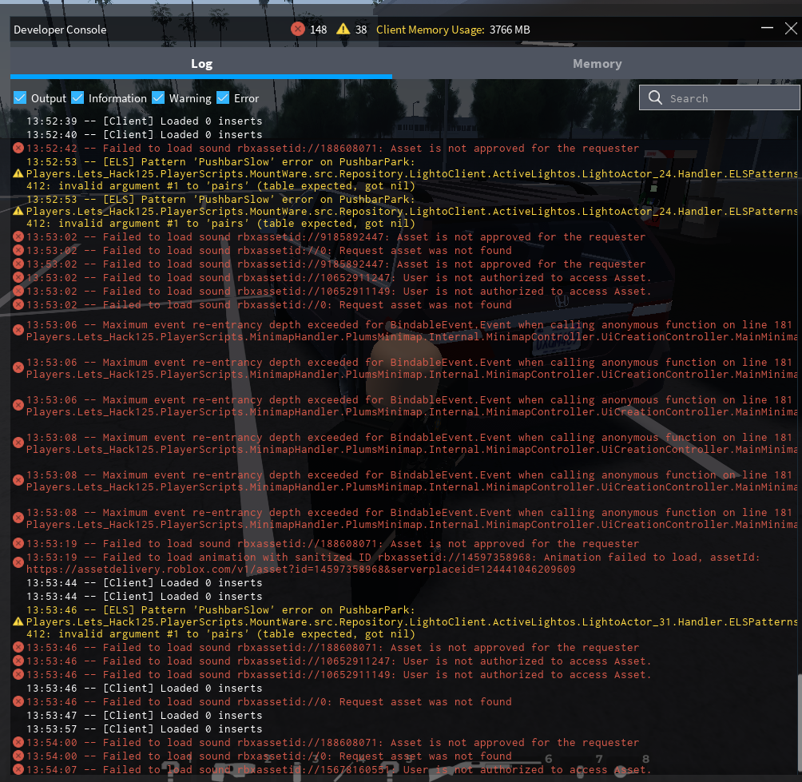Disable the Warning filter checkbox

[157, 98]
